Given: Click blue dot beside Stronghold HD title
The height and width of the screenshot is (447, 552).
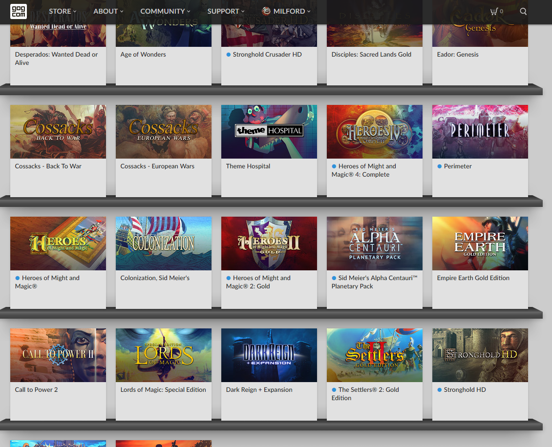Looking at the screenshot, I should (x=439, y=390).
